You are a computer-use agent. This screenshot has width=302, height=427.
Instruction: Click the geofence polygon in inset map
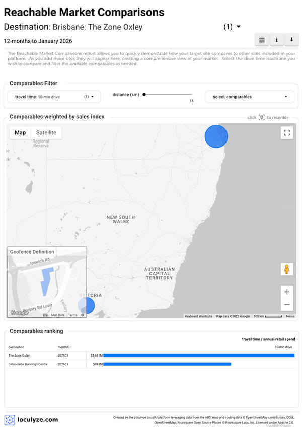(x=46, y=281)
